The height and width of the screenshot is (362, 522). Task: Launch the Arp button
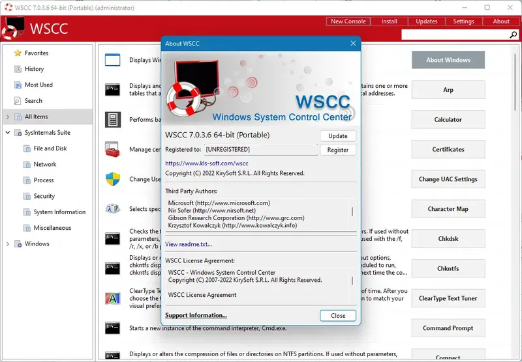point(448,90)
